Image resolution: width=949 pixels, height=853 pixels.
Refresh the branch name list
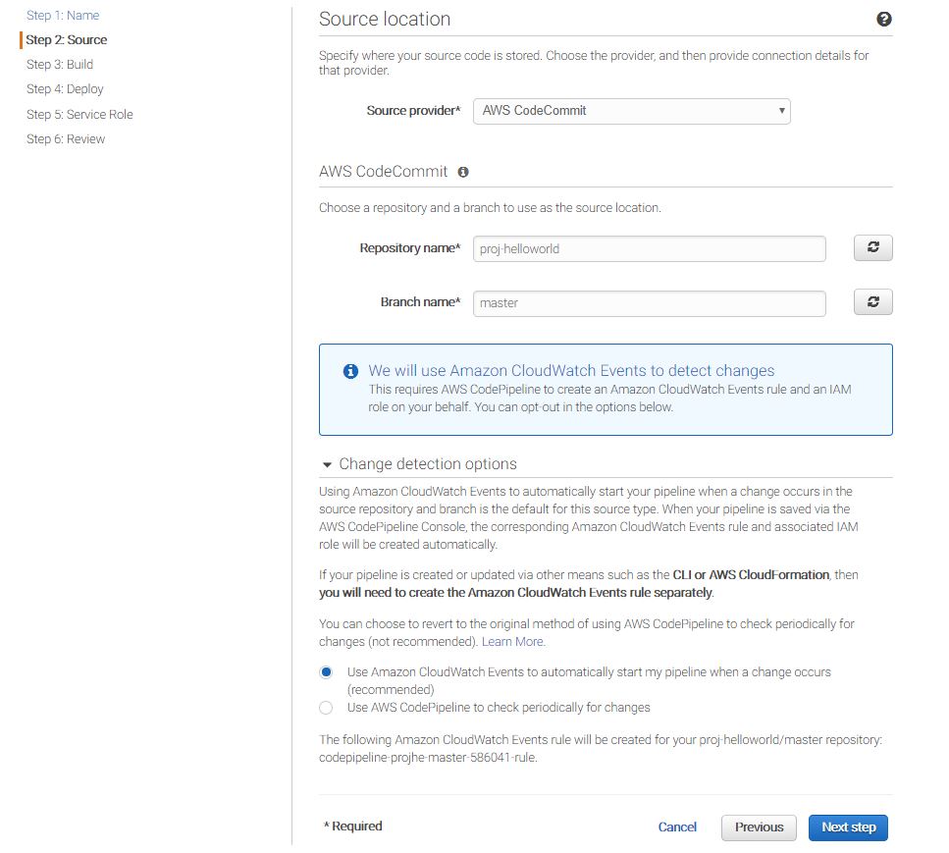click(872, 302)
